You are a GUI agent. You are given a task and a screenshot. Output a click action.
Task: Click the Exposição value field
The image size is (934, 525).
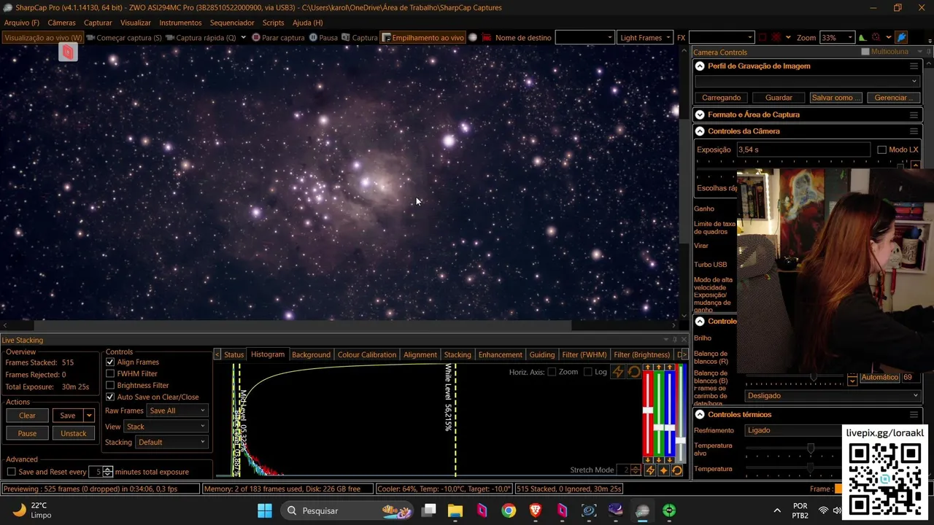coord(803,150)
